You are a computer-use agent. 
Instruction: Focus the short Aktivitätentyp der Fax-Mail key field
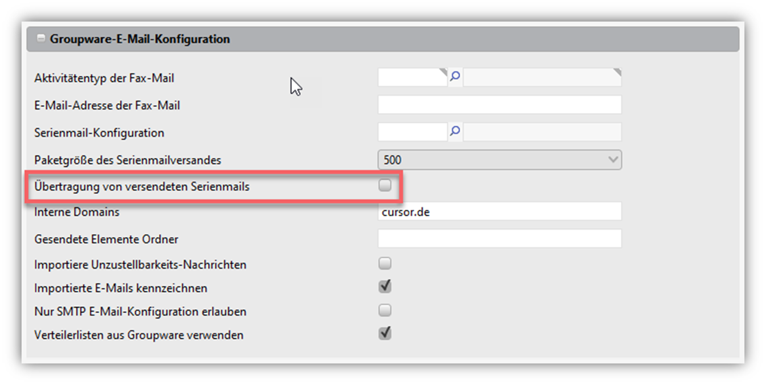click(x=412, y=77)
